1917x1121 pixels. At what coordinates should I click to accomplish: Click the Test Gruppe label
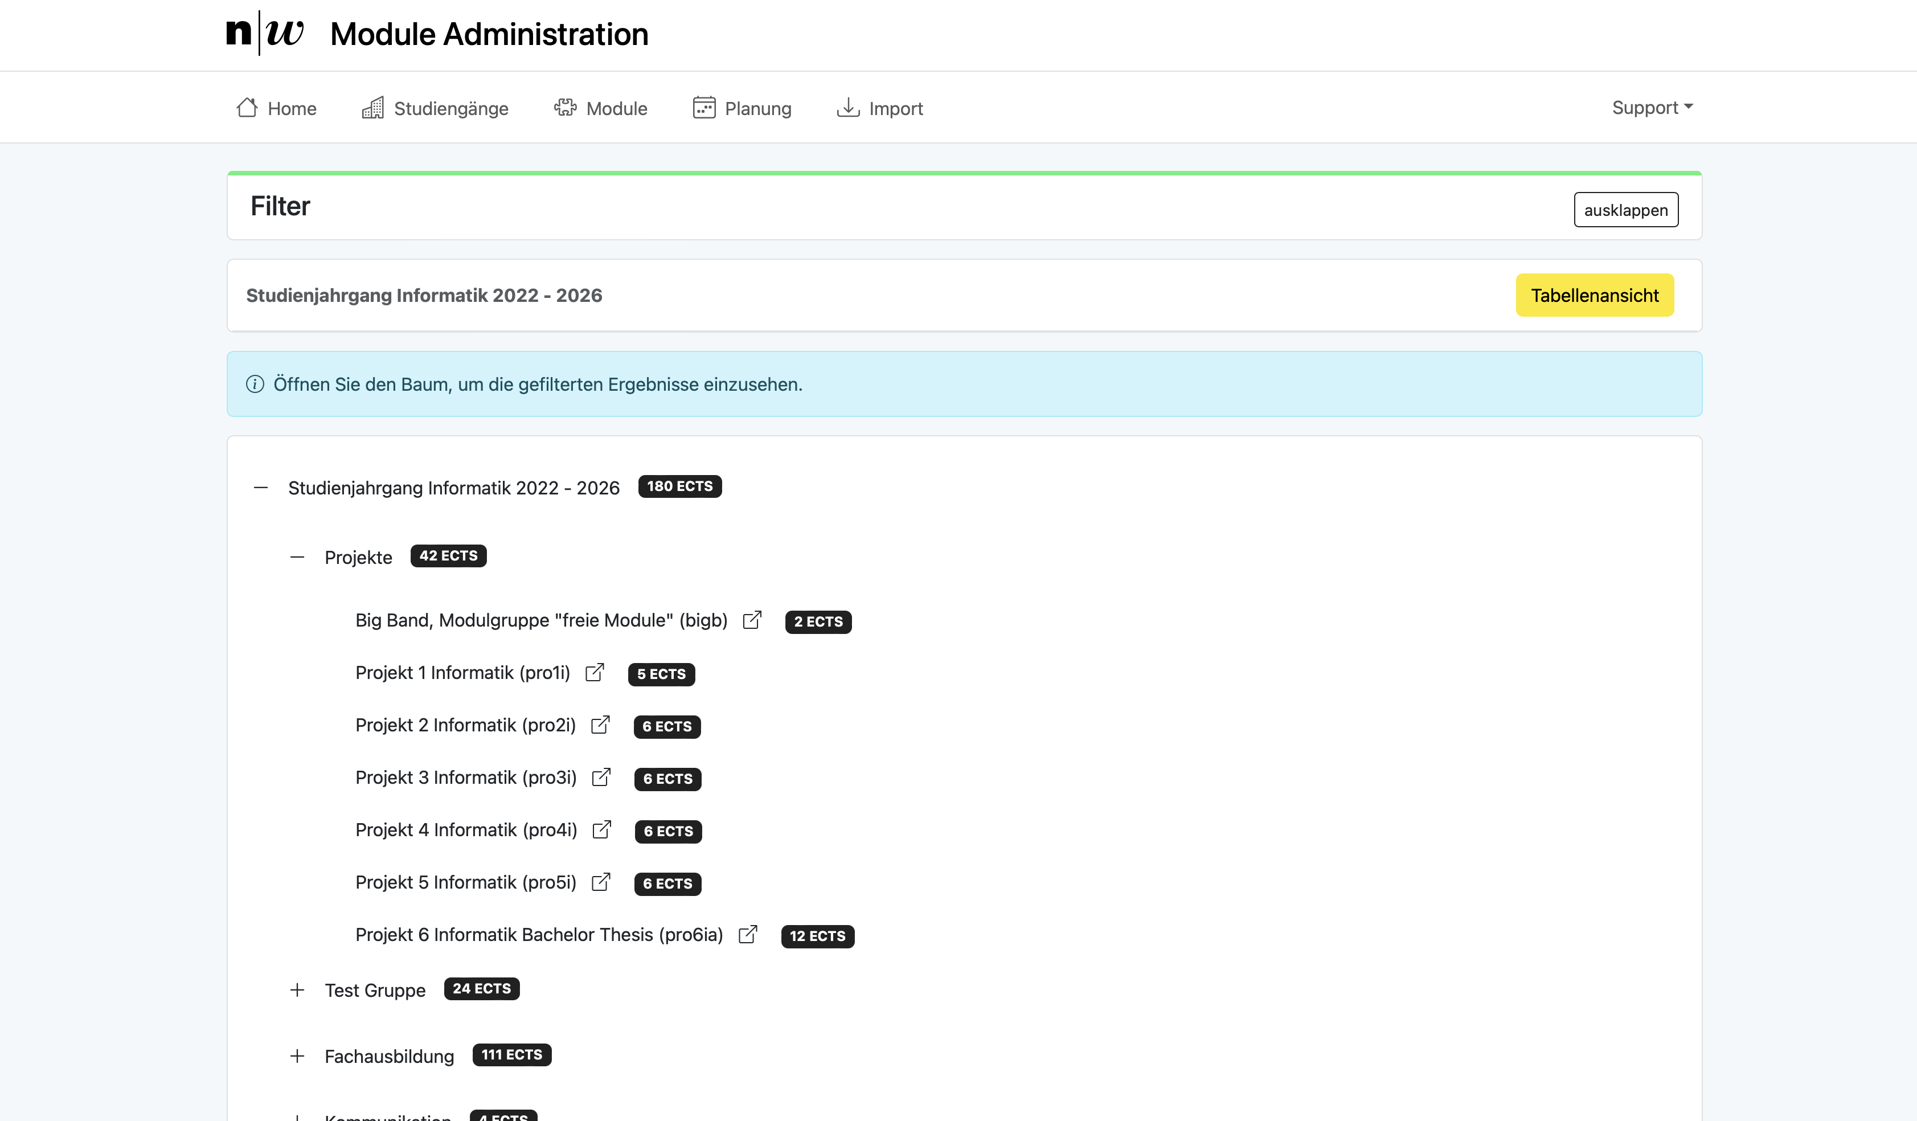[x=375, y=990]
